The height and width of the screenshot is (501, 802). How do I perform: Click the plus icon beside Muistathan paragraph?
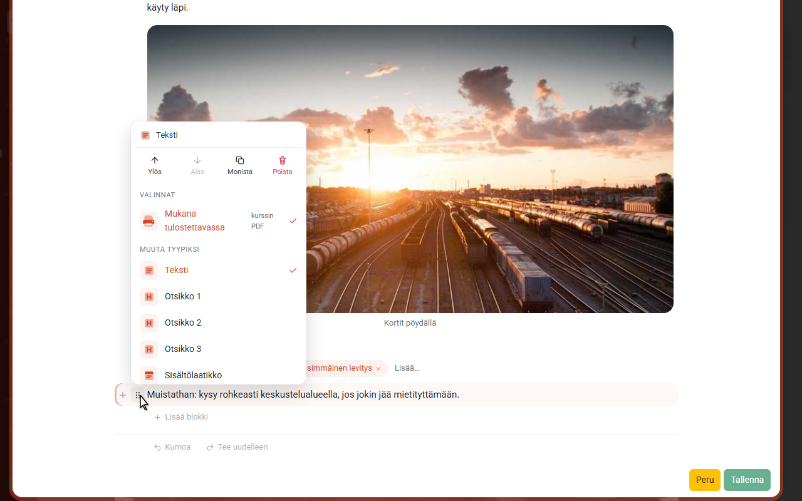coord(123,395)
